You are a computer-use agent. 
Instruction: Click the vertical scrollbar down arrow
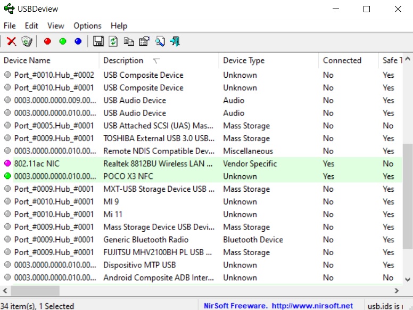click(x=408, y=280)
